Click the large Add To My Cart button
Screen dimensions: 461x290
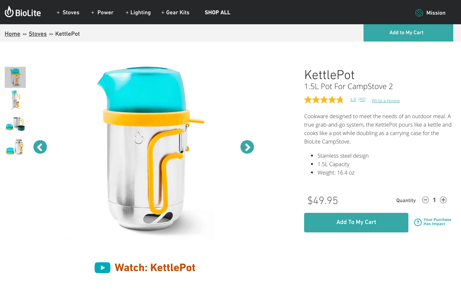(x=356, y=222)
